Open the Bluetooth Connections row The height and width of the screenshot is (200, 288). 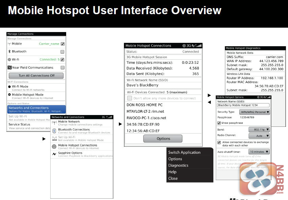pos(82,131)
